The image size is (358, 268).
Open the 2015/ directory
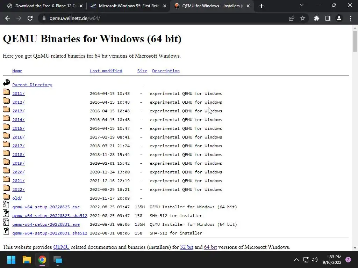coord(19,128)
